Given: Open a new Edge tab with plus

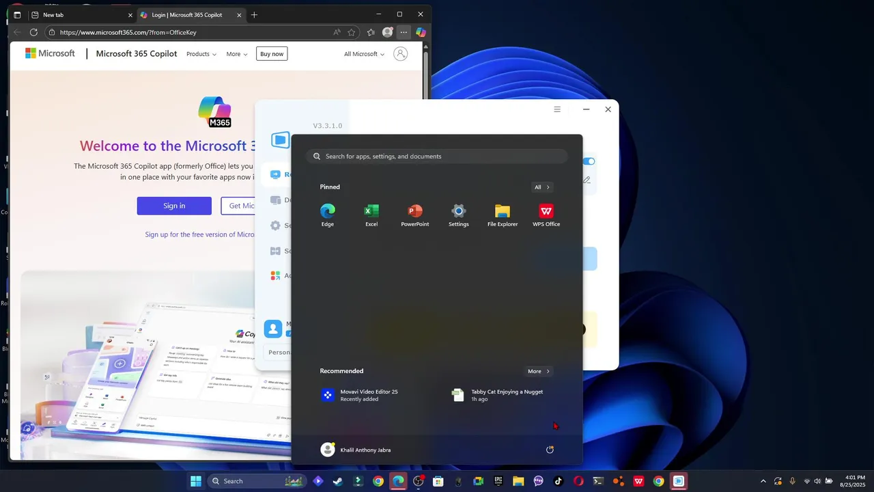Looking at the screenshot, I should click(254, 14).
